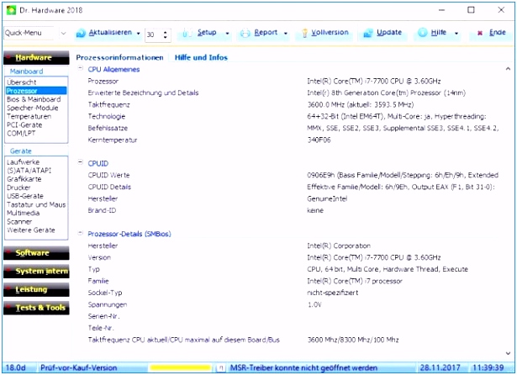Select Temperaturen entry
Viewport: 517px width, 375px height.
pyautogui.click(x=29, y=116)
